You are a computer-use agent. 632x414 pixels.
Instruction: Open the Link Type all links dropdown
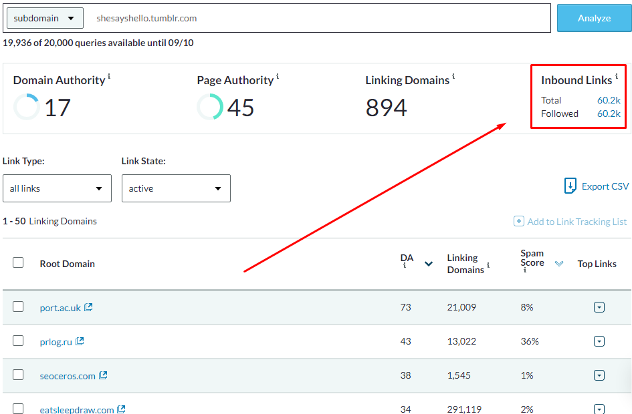coord(58,188)
